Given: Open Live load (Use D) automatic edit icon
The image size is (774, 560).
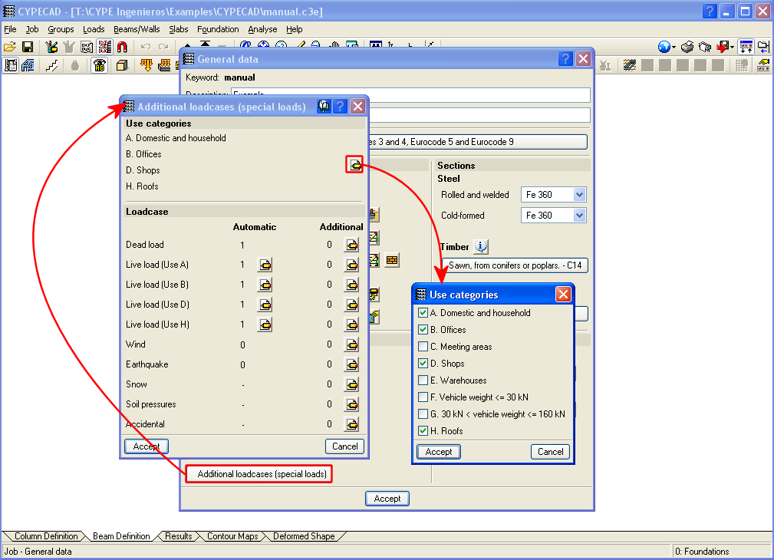Looking at the screenshot, I should [x=265, y=305].
